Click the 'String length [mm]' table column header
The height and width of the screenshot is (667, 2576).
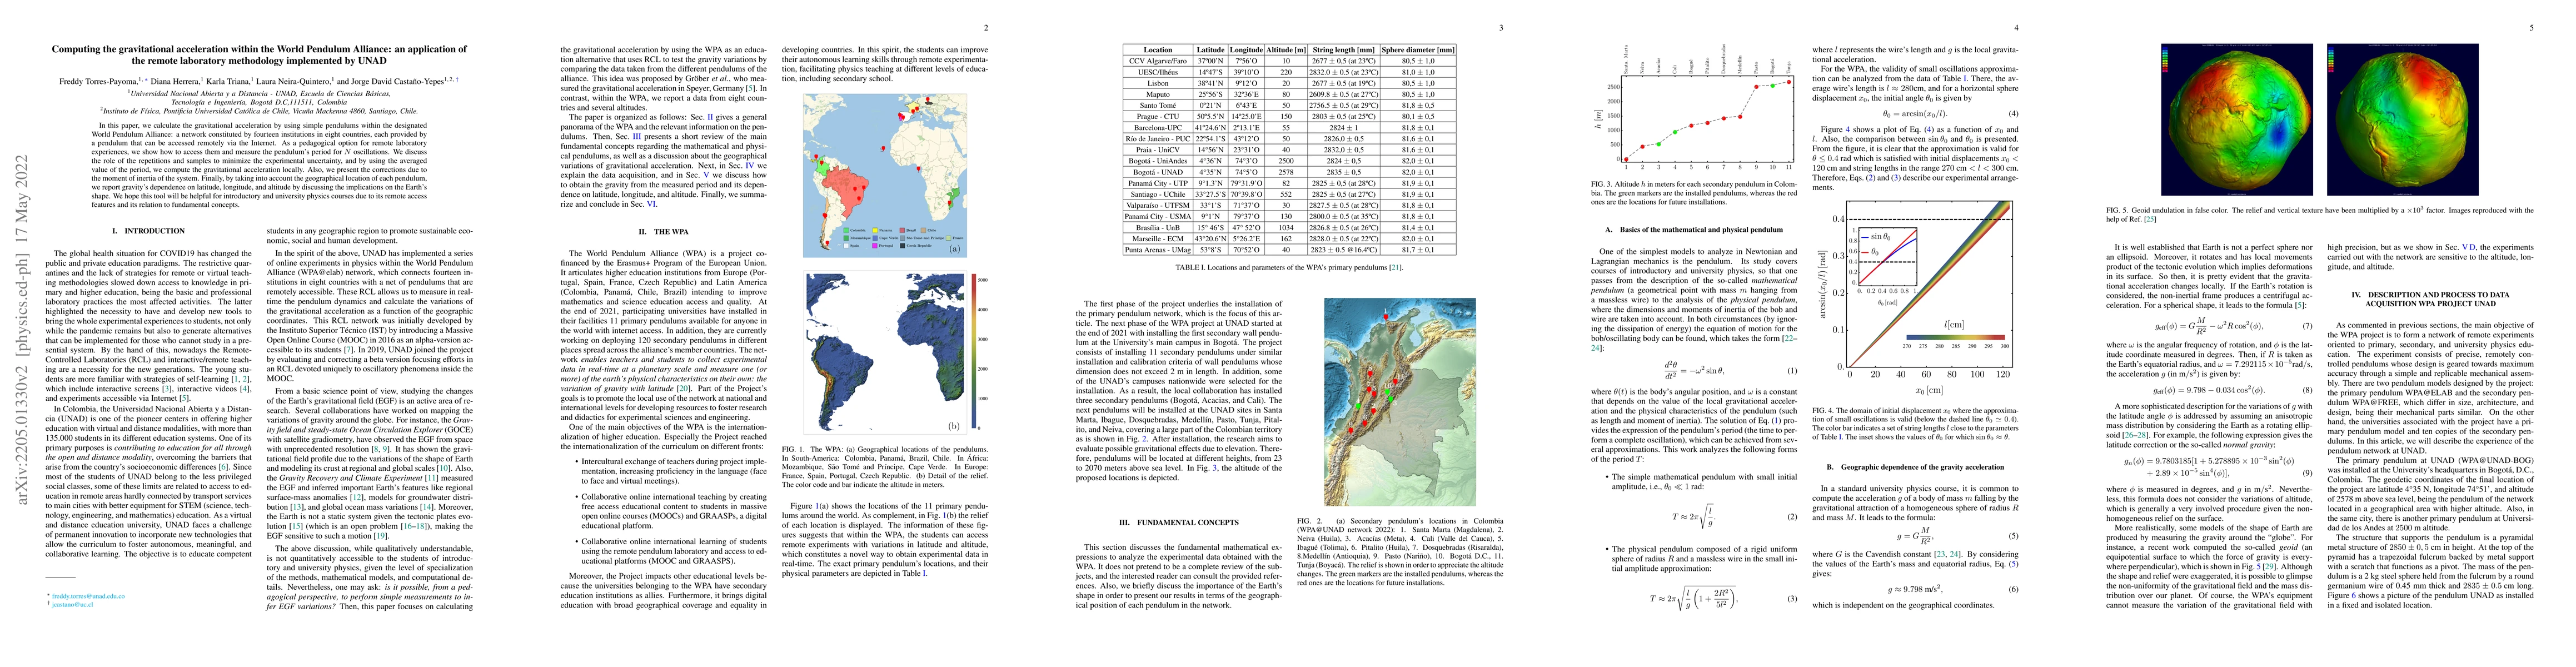pyautogui.click(x=1345, y=49)
